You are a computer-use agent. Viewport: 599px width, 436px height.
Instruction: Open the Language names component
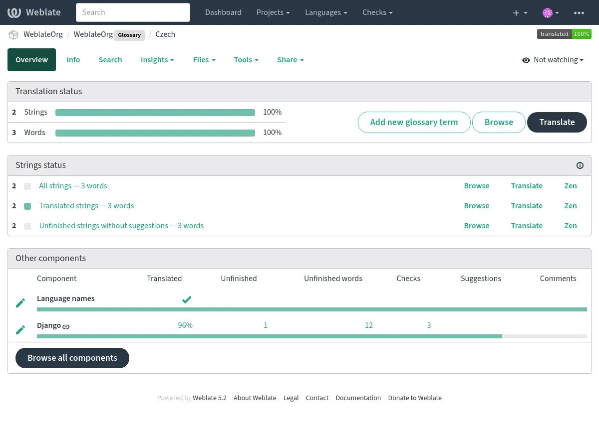point(66,298)
